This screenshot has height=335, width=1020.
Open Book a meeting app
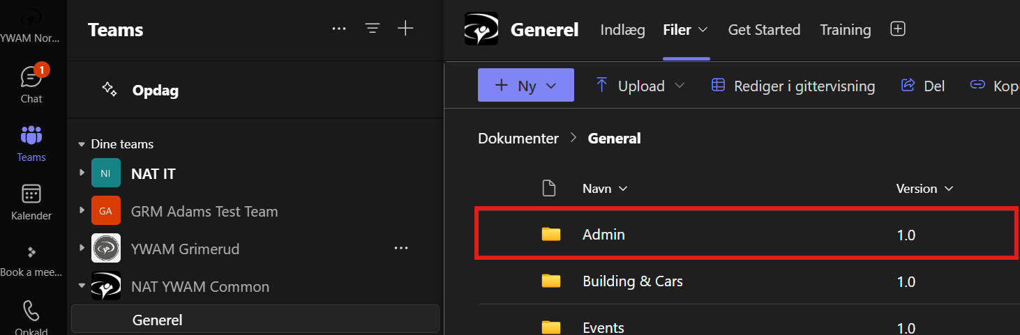click(31, 260)
